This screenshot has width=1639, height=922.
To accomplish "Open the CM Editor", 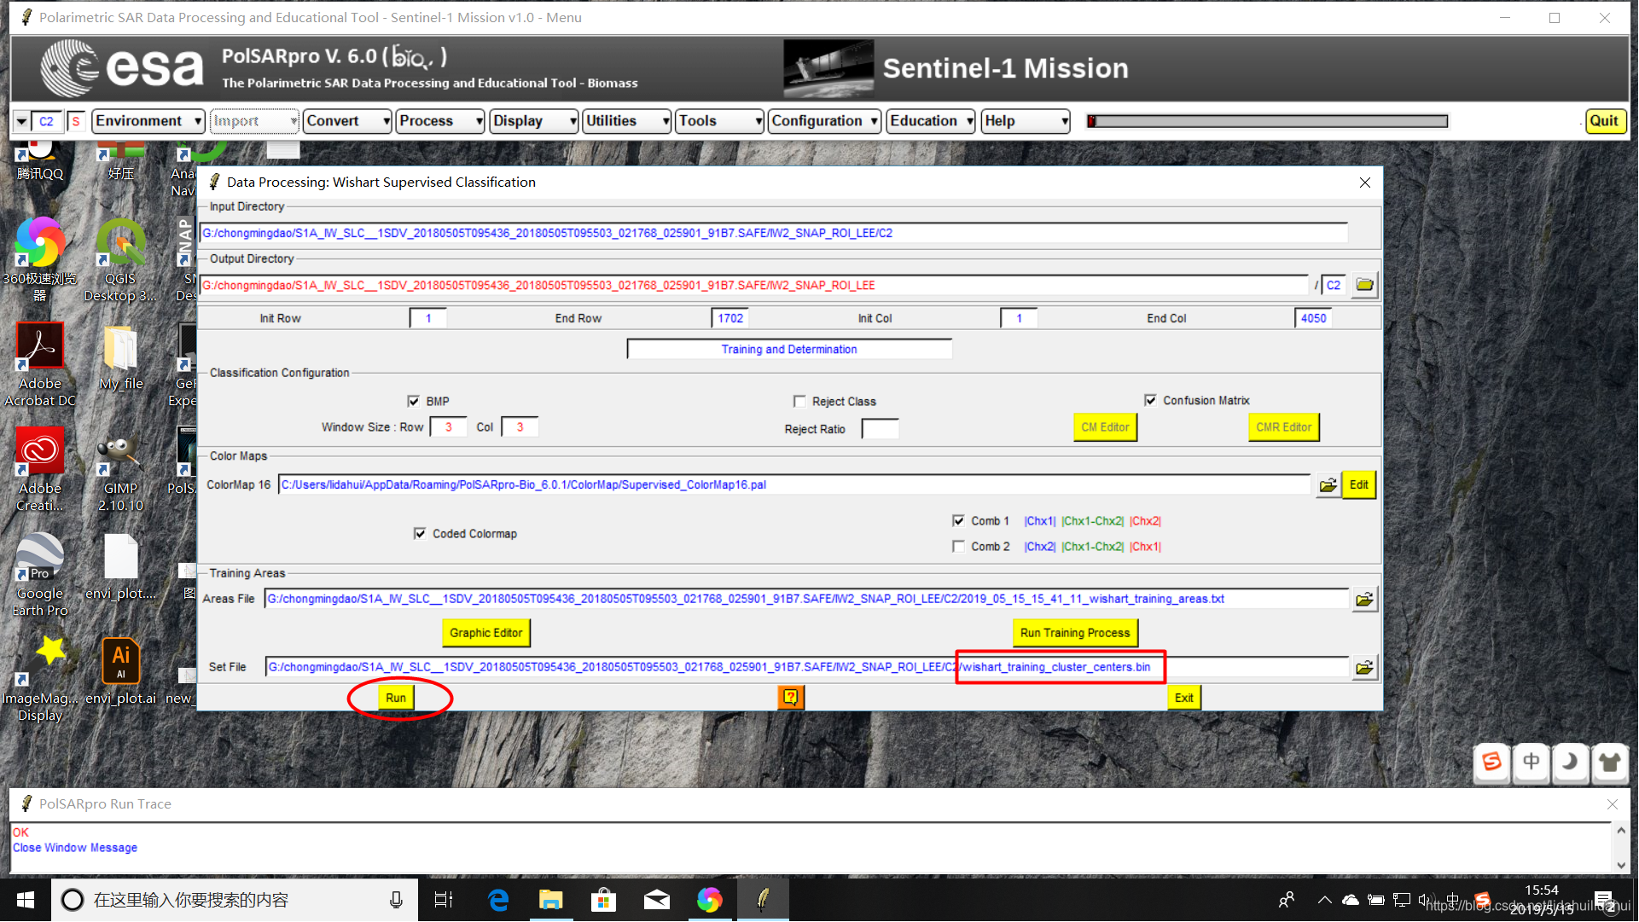I will click(x=1105, y=427).
